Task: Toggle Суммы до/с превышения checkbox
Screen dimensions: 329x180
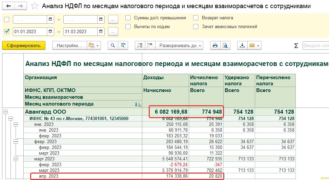Action: [128, 18]
